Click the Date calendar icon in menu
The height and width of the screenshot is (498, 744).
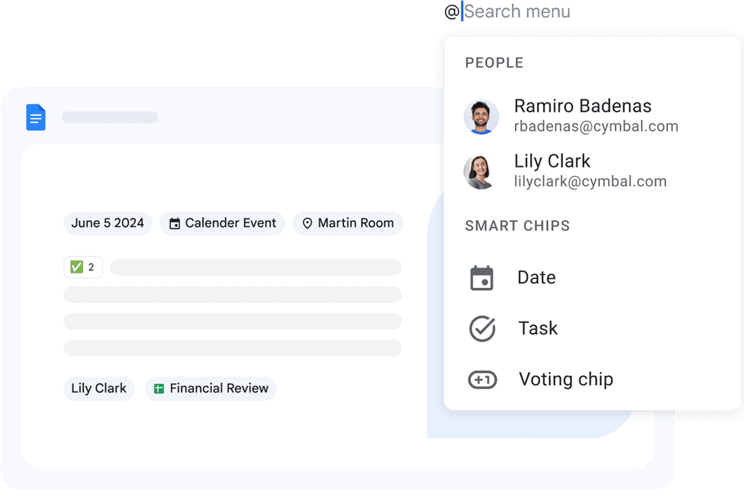pyautogui.click(x=482, y=278)
